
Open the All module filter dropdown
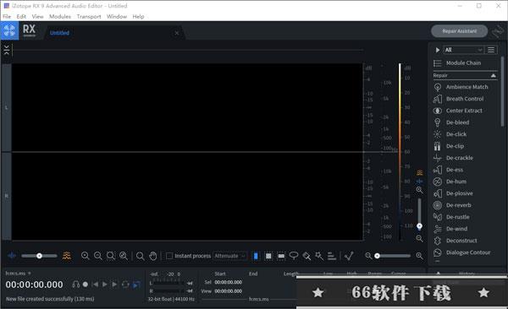click(463, 50)
